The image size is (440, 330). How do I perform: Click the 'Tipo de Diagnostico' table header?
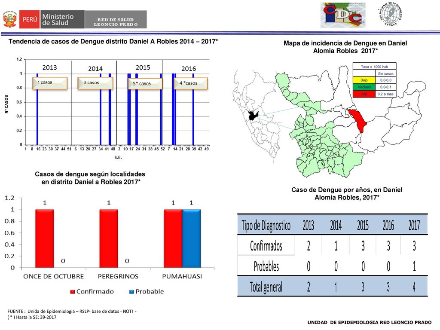266,225
